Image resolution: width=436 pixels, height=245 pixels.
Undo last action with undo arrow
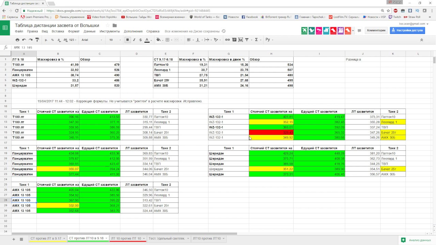(x=24, y=40)
